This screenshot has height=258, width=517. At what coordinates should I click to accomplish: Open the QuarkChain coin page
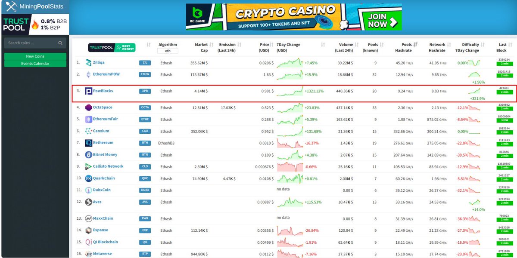coord(103,178)
